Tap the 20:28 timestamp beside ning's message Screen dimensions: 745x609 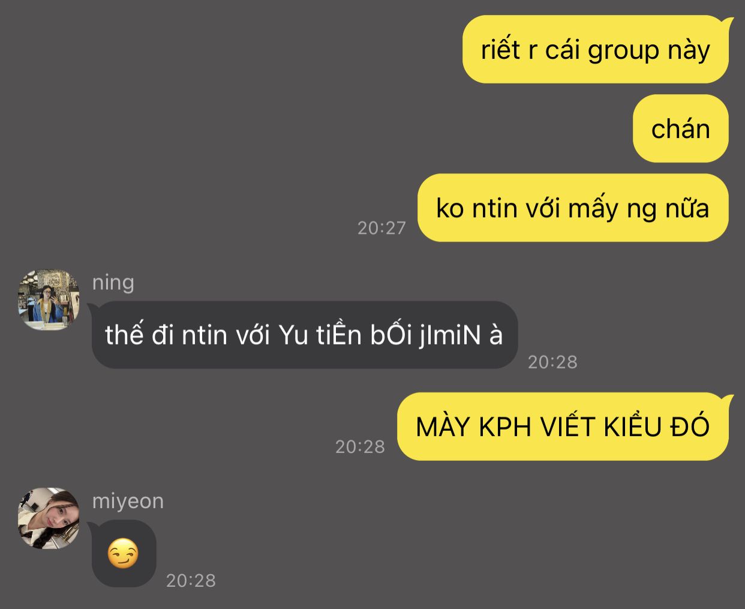[x=552, y=362]
